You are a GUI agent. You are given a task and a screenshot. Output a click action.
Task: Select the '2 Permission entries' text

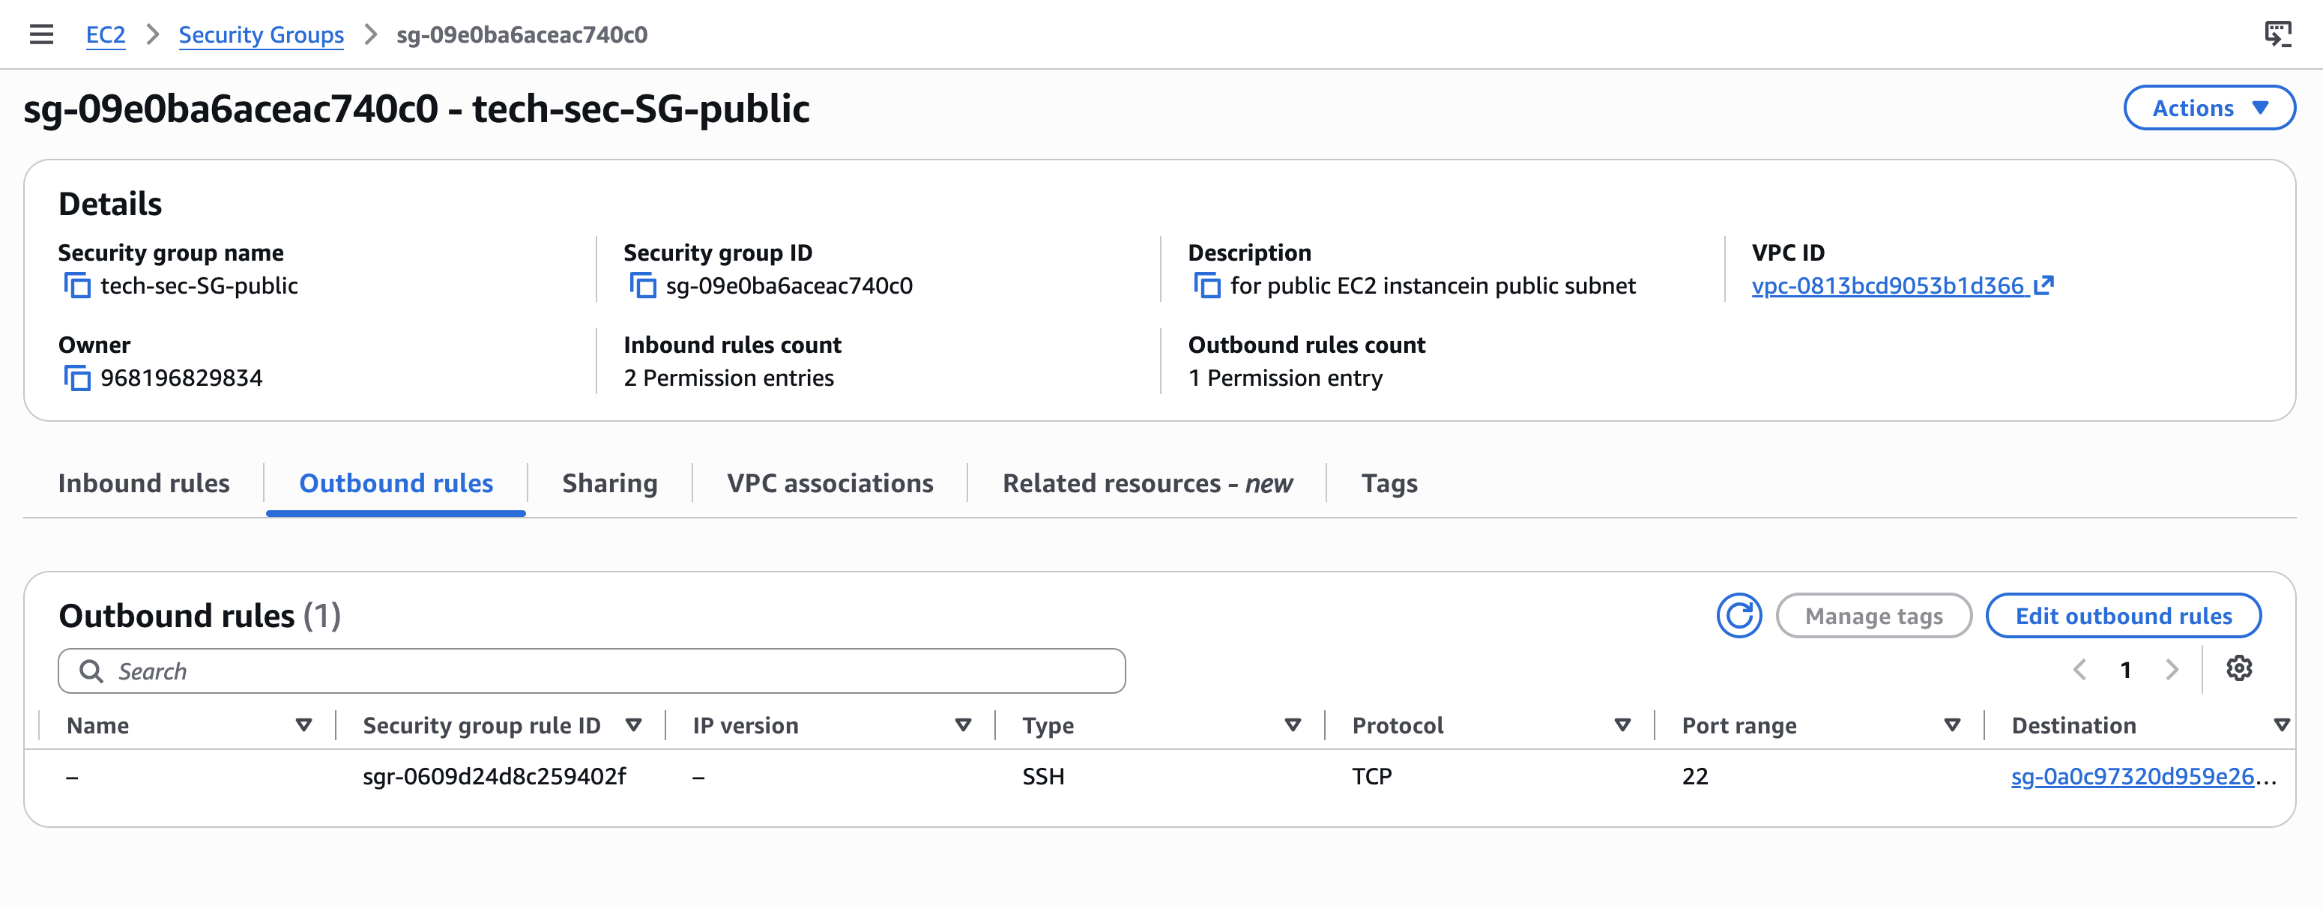[x=728, y=378]
